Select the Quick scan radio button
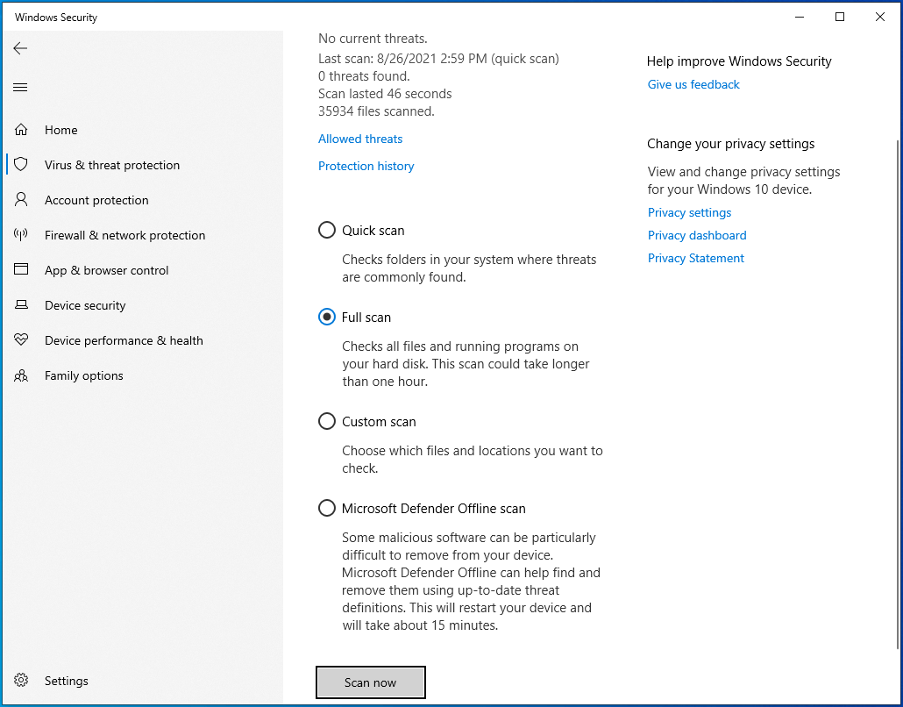903x707 pixels. pyautogui.click(x=326, y=230)
